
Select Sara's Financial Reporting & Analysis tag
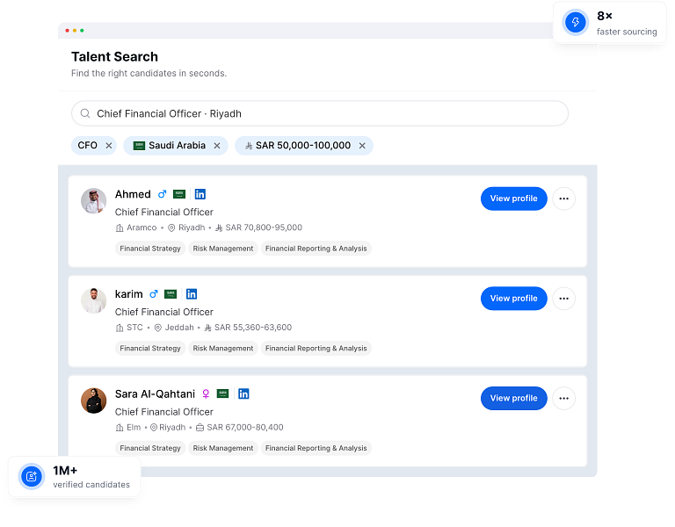point(316,448)
